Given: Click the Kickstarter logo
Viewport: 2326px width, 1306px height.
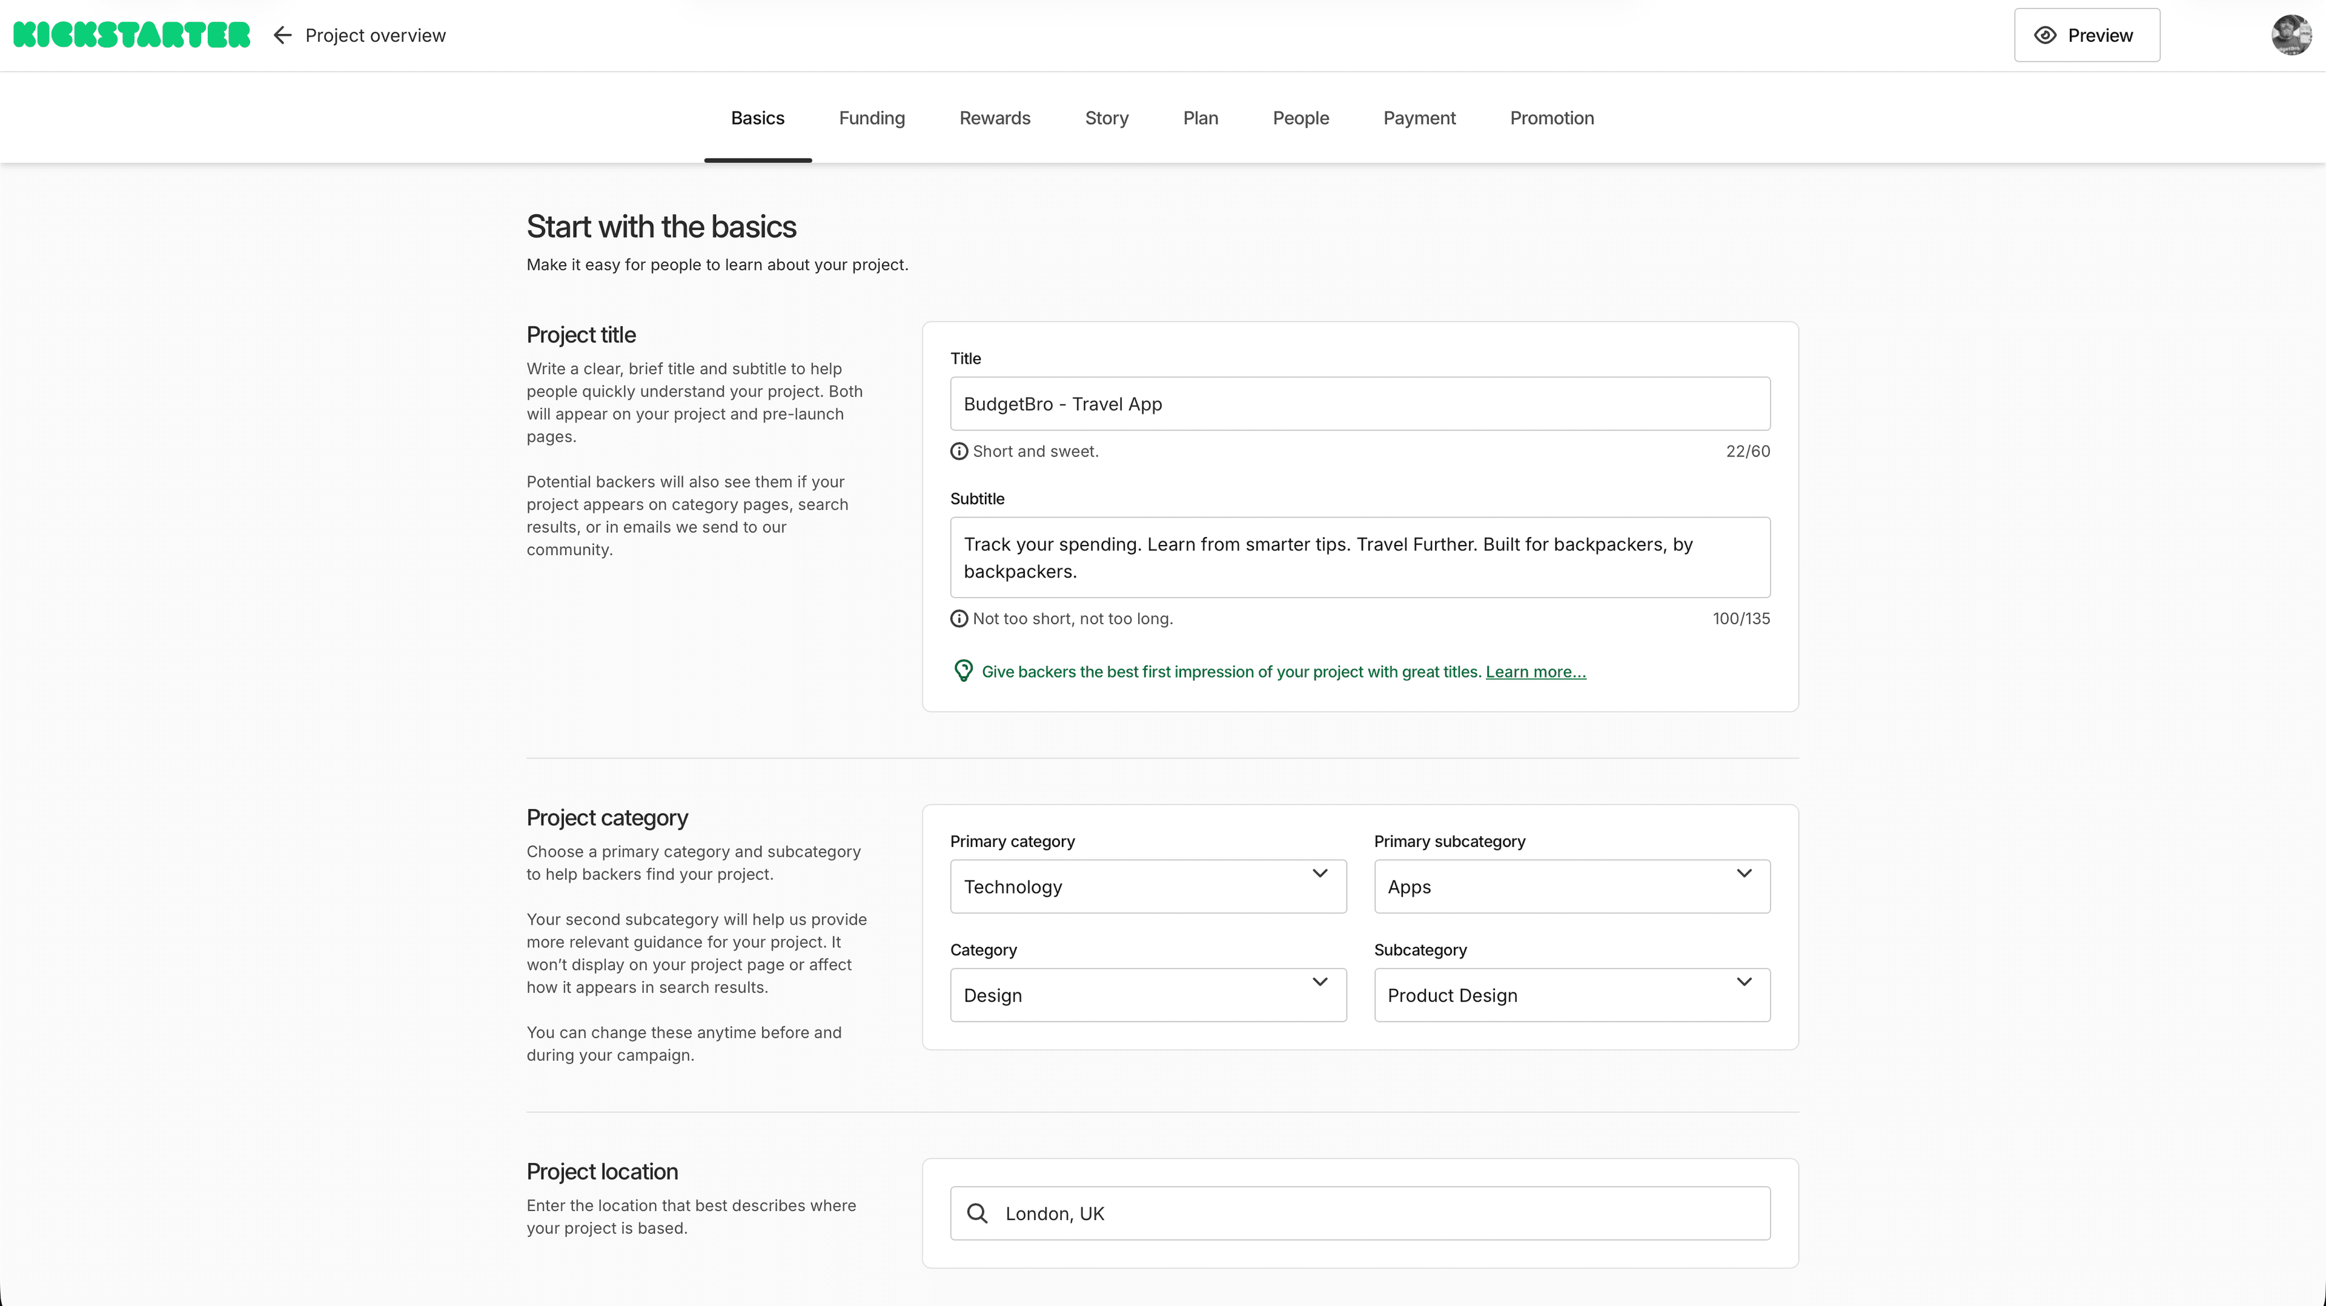Looking at the screenshot, I should tap(132, 35).
